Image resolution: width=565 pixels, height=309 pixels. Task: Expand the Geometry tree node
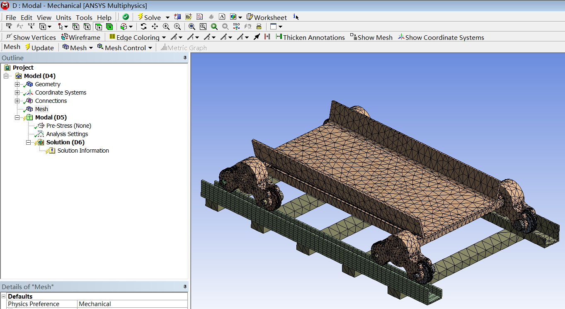(x=17, y=84)
